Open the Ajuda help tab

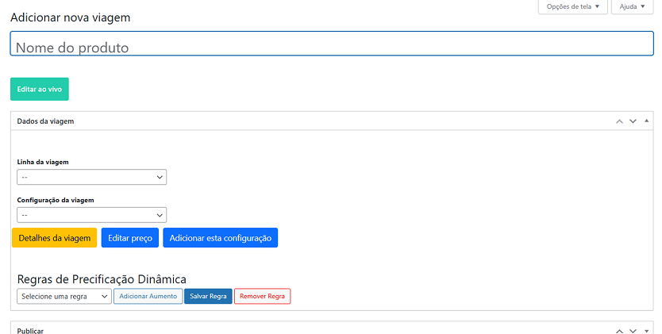[x=632, y=7]
